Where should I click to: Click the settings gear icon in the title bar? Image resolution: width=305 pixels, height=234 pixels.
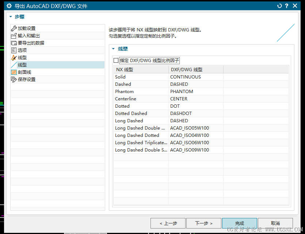point(9,6)
